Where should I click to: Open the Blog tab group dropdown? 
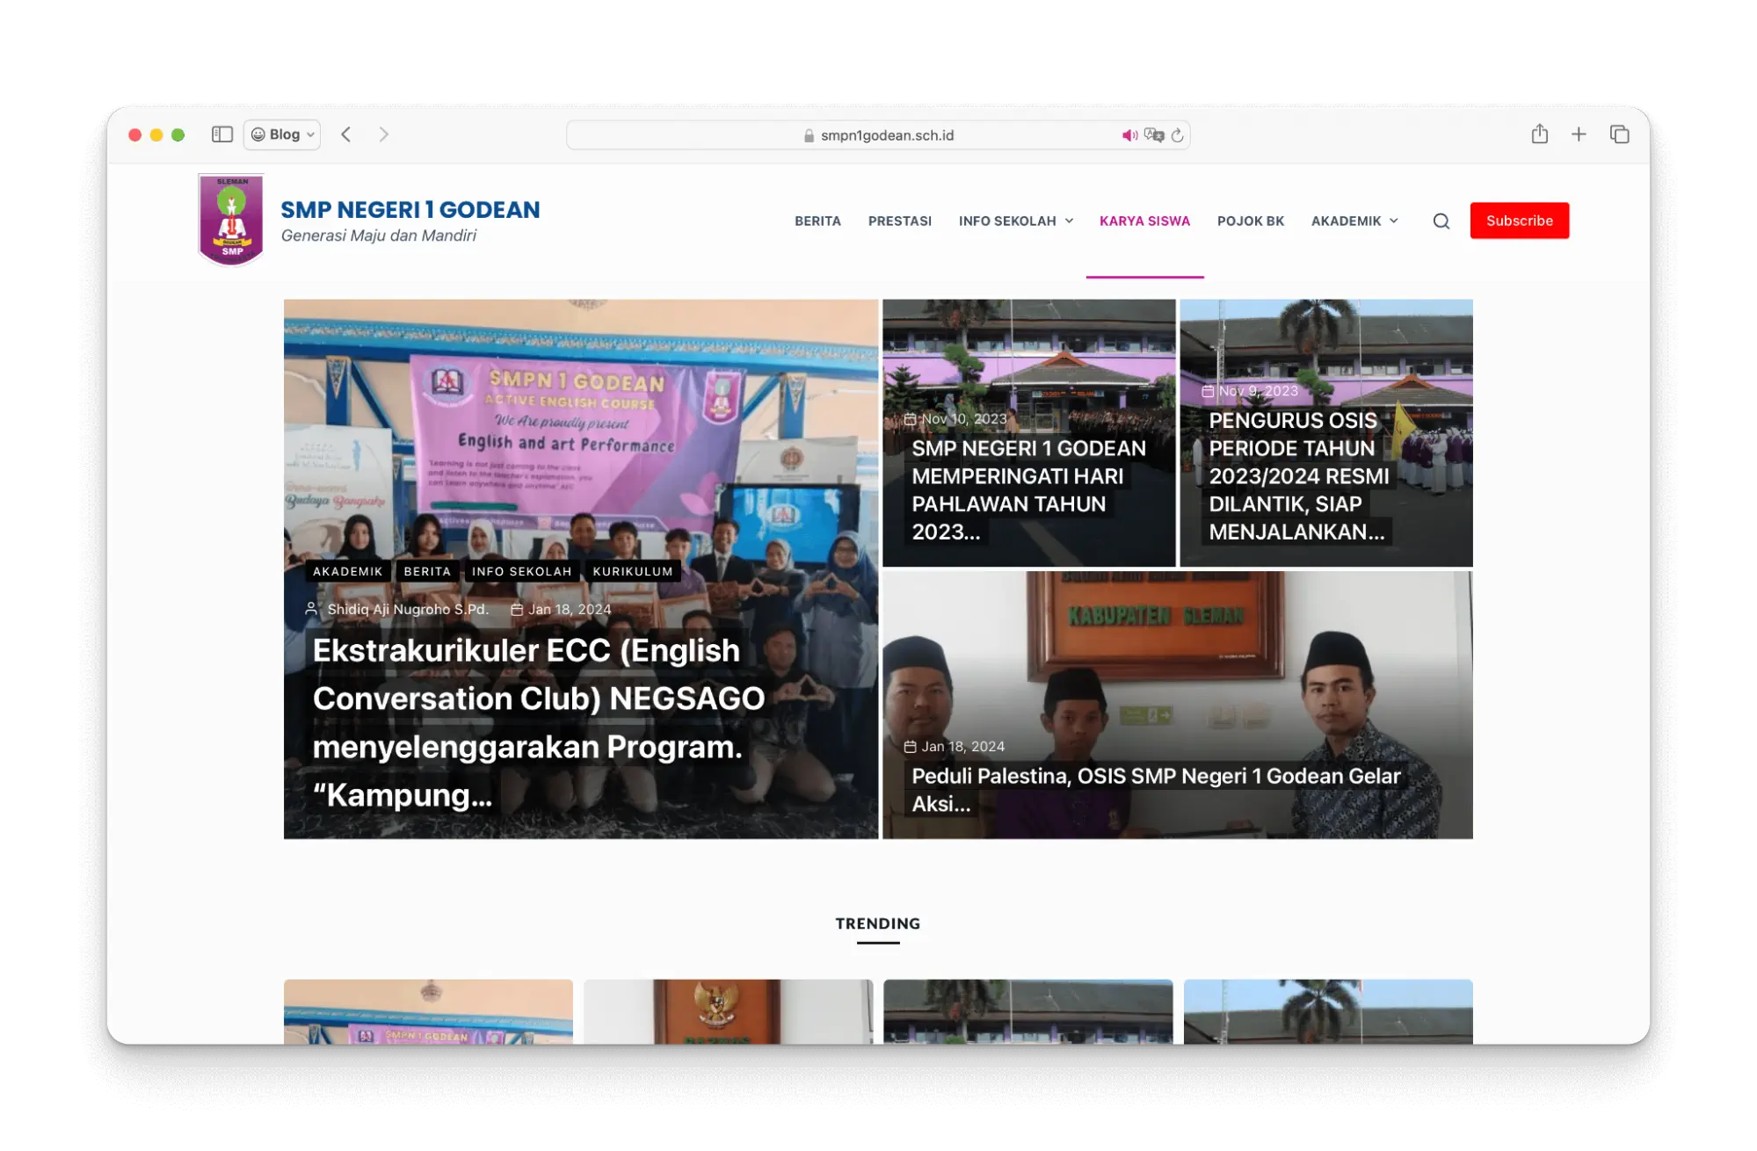282,134
